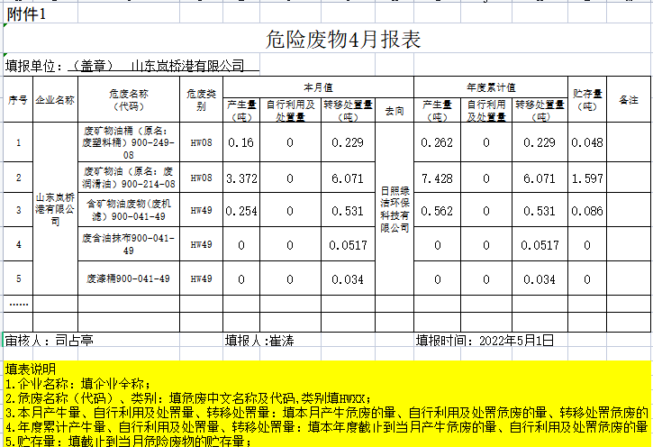Click the 填报时间：2022年5月1日 cell
Image resolution: width=653 pixels, height=447 pixels.
click(485, 341)
